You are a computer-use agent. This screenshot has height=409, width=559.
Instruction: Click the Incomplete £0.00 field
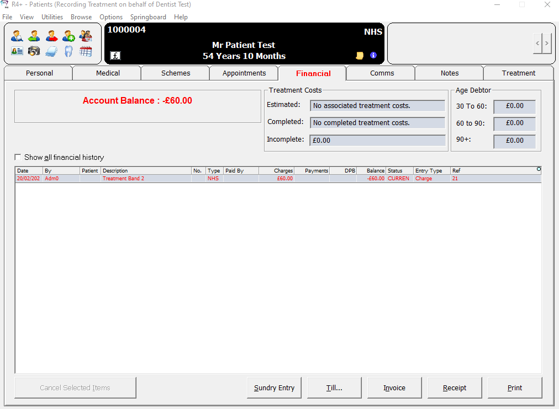coord(377,140)
